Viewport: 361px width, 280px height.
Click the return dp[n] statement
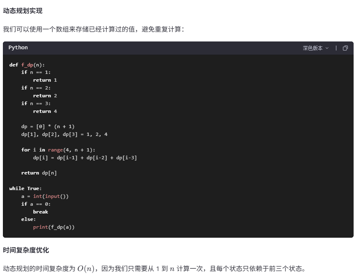click(39, 173)
